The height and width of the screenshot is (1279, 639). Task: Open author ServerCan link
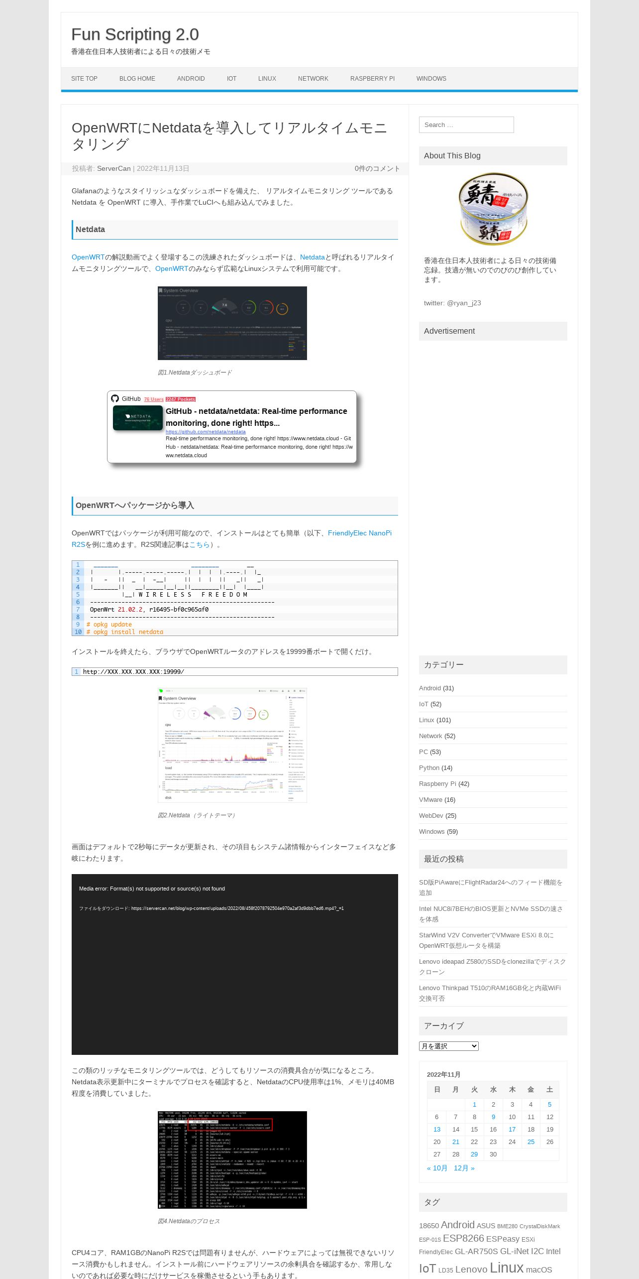113,169
